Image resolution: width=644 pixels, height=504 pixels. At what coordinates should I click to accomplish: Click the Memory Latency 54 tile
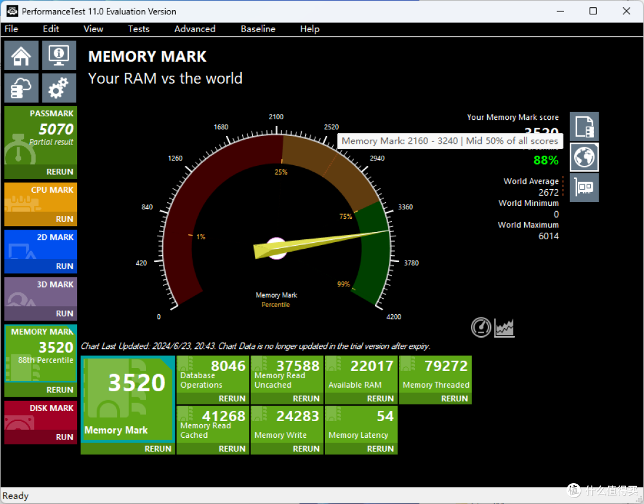point(361,425)
